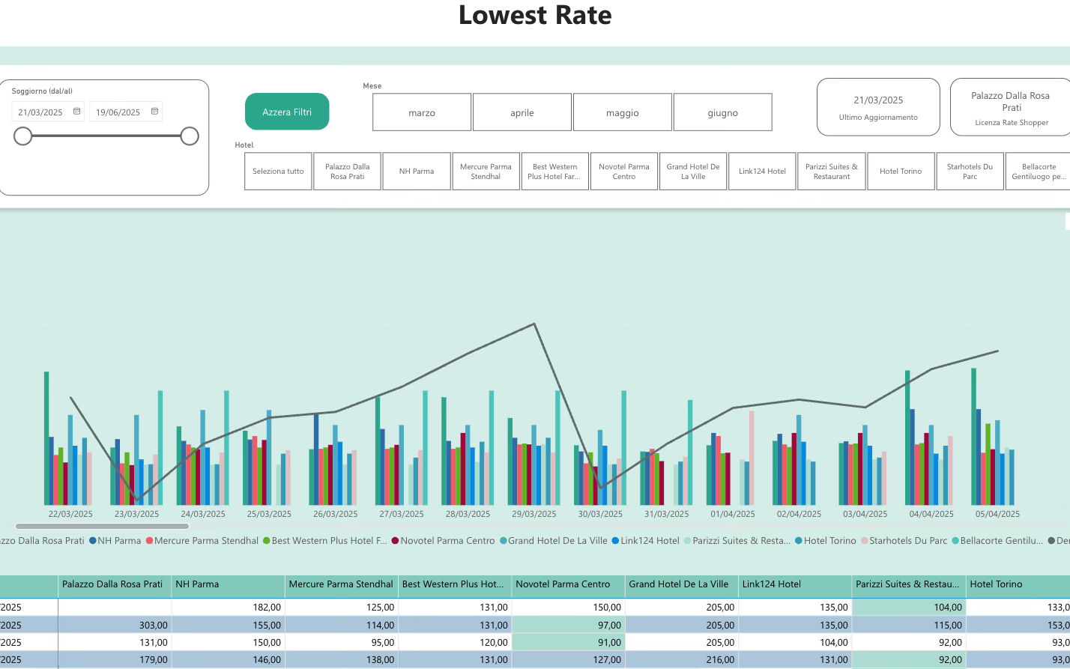Viewport: 1070px width, 669px height.
Task: Click the Licenza Rate Shopper card
Action: point(1010,107)
